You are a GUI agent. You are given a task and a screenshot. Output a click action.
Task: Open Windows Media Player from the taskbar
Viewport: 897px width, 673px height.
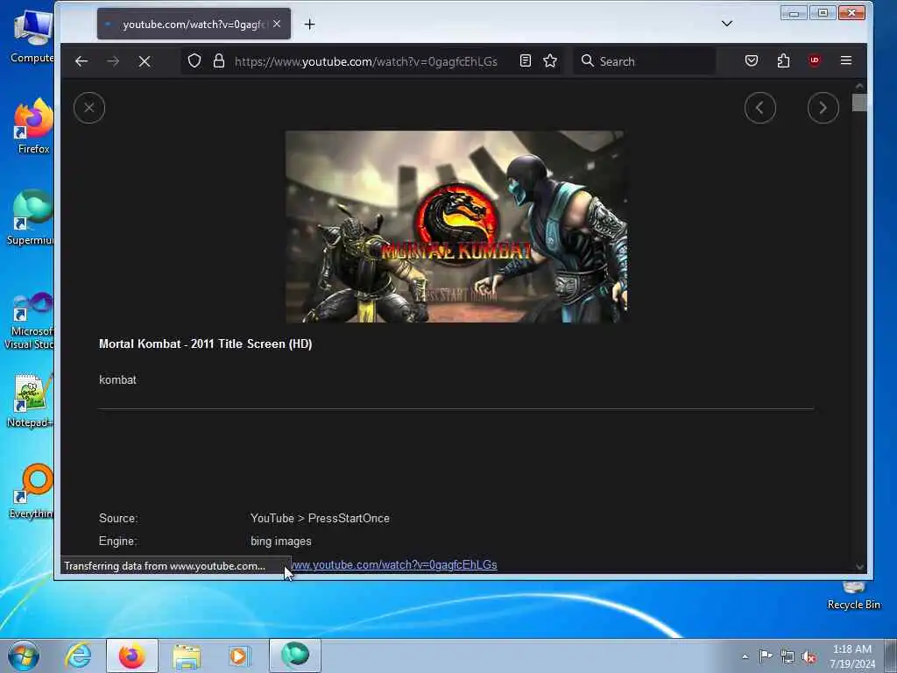click(x=240, y=655)
